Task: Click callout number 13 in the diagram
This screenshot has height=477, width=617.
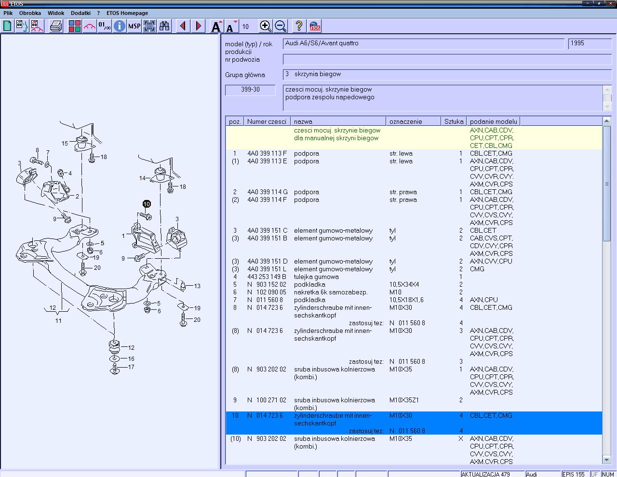Action: (197, 286)
